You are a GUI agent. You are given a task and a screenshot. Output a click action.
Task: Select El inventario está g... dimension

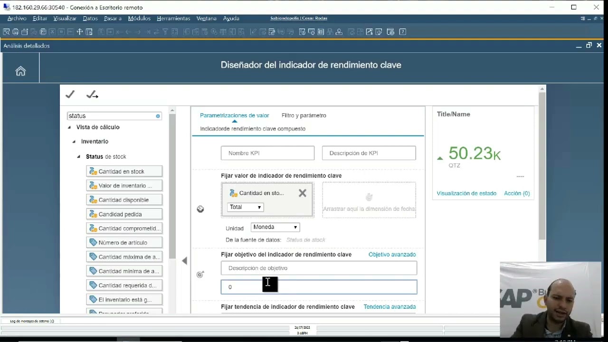(124, 300)
